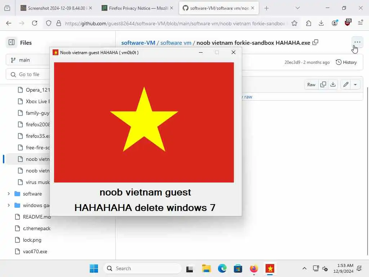Focus the Go to file search box

coord(27,74)
